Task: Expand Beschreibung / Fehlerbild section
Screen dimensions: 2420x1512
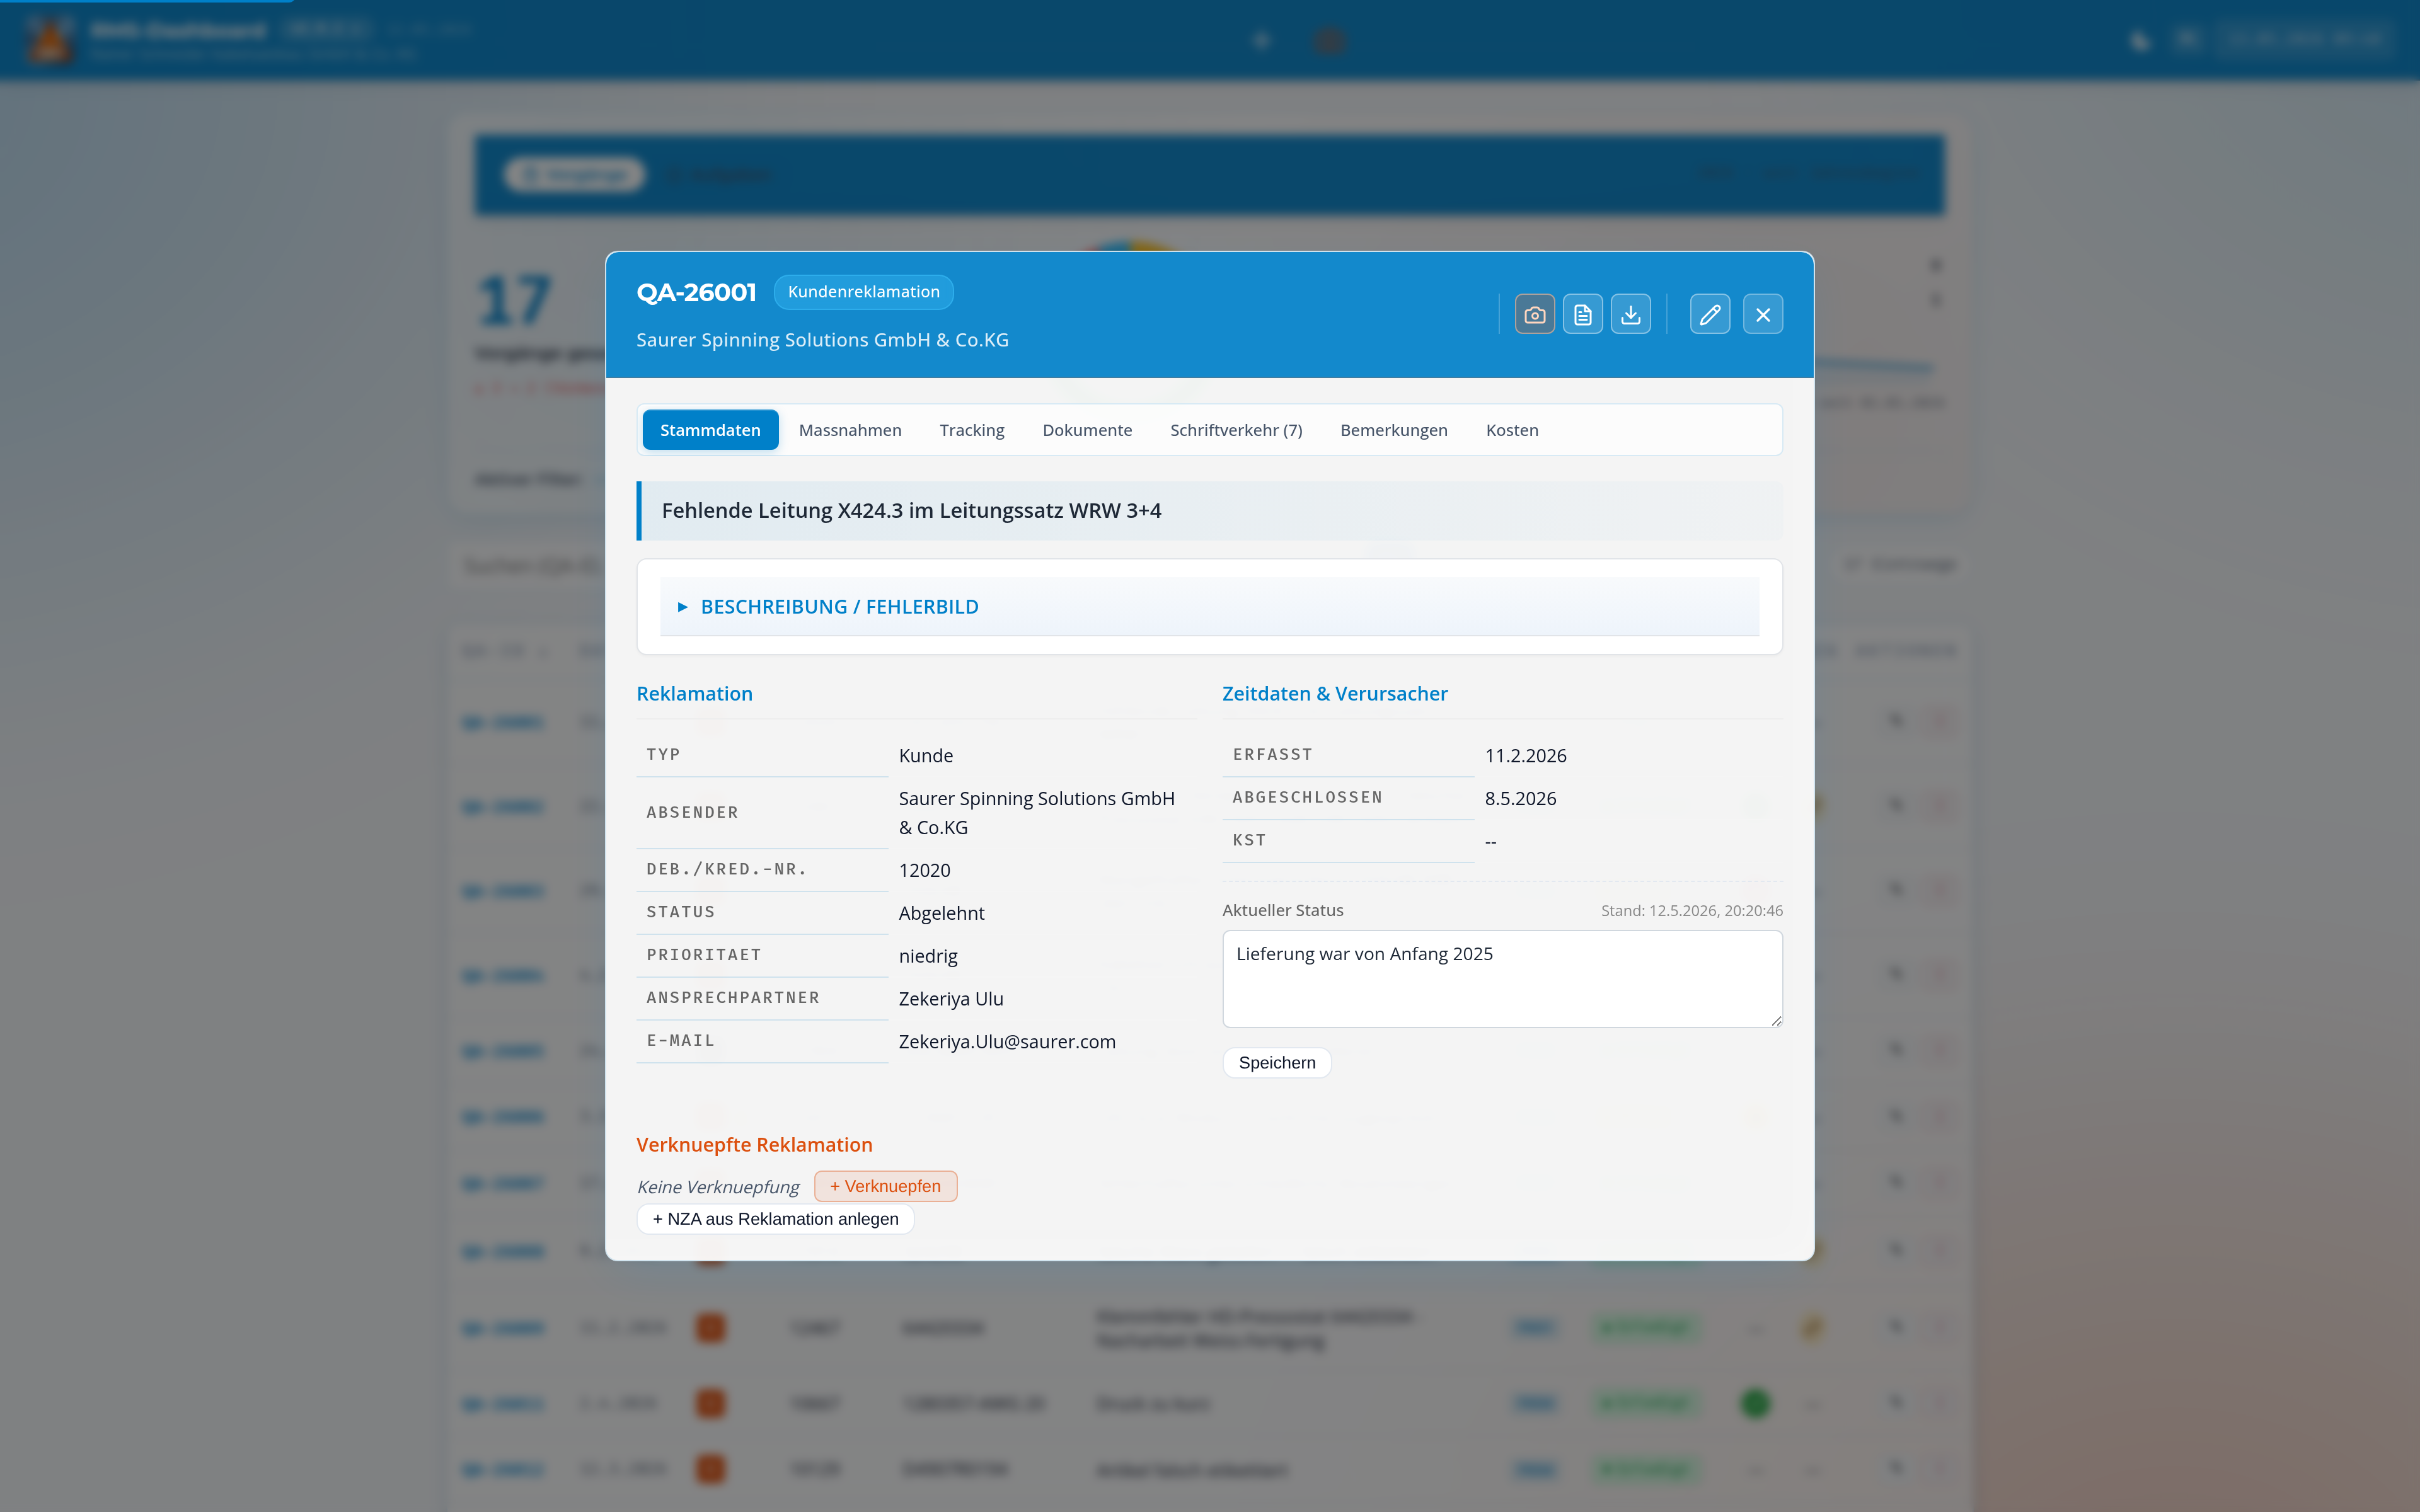Action: click(1209, 607)
